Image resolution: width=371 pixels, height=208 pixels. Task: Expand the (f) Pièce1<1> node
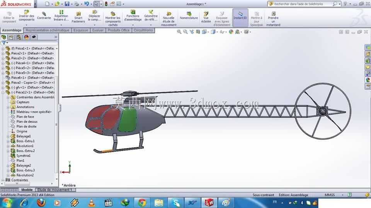click(3, 49)
